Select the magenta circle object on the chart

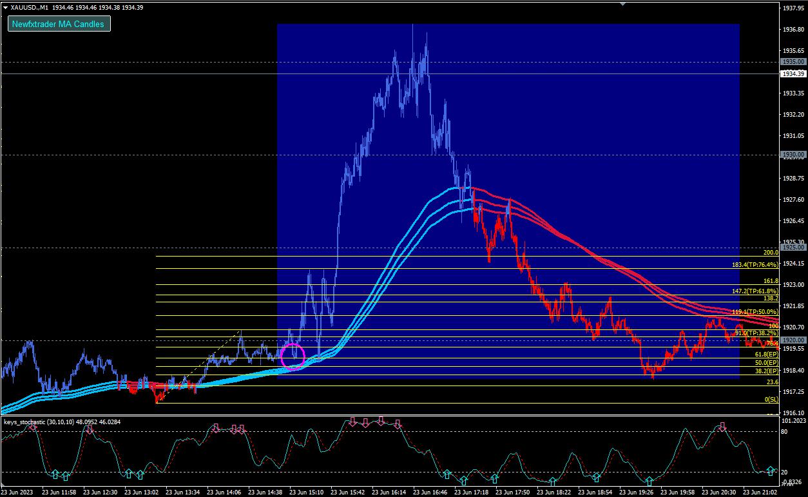[293, 356]
